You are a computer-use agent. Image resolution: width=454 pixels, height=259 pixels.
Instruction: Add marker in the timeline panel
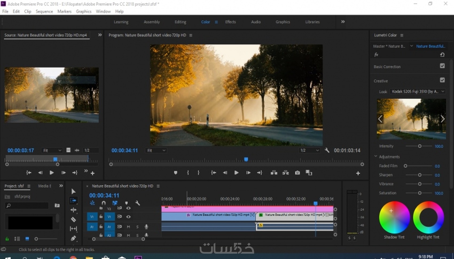(126, 203)
